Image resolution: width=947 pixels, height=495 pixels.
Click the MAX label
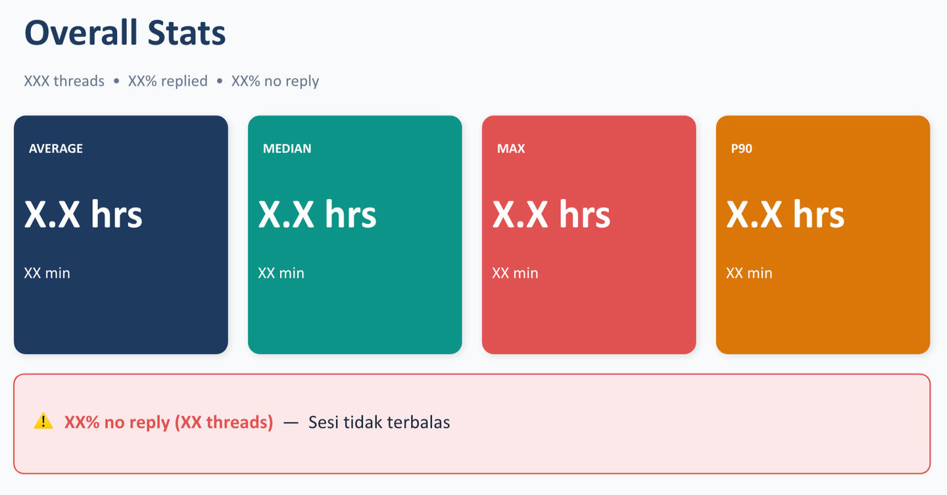(x=511, y=149)
